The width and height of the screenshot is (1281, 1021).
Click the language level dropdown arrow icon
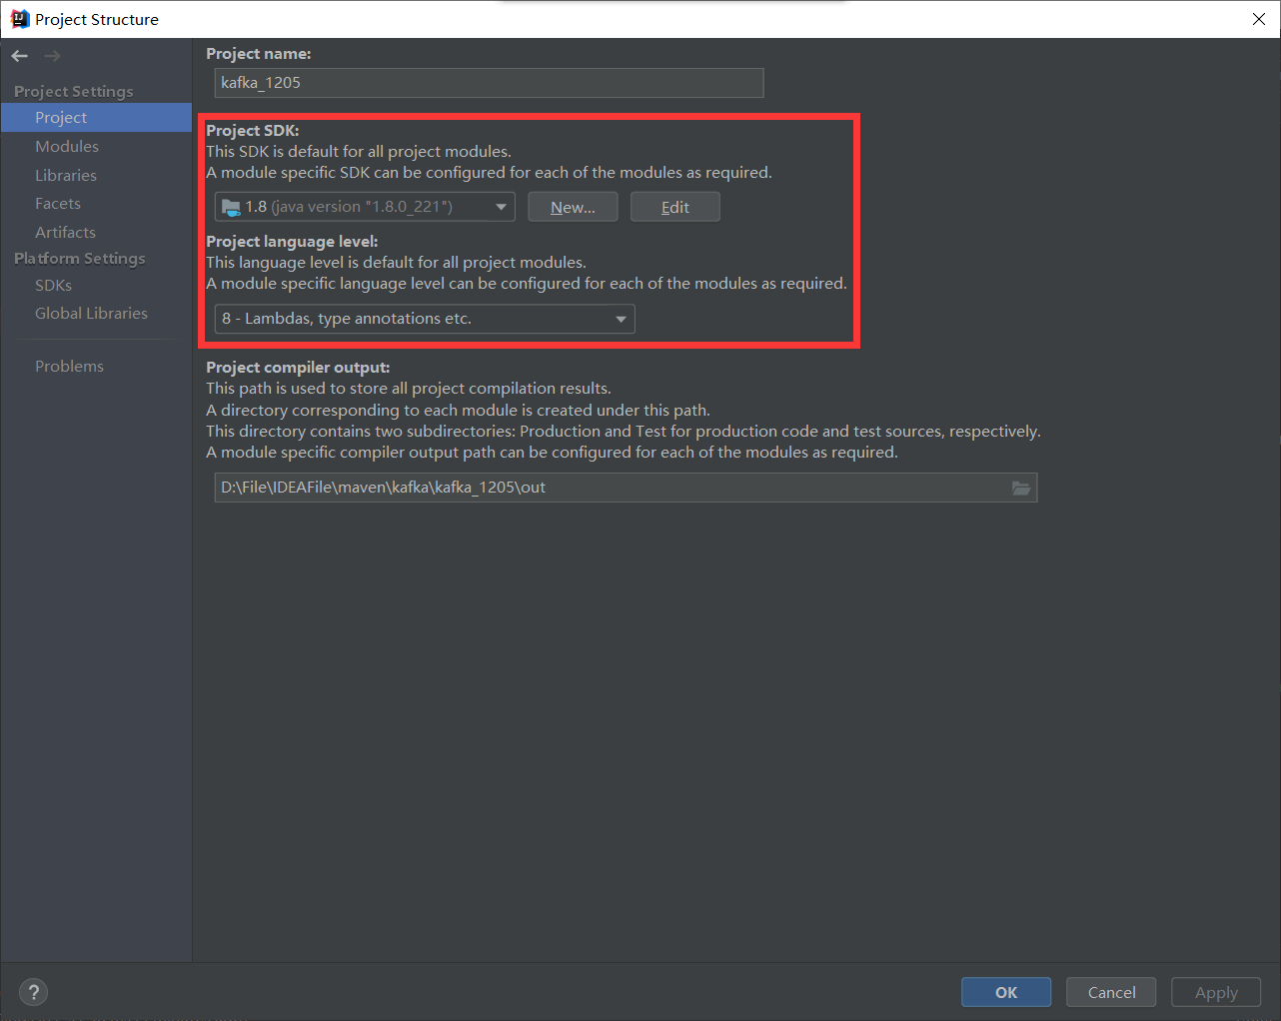coord(621,319)
